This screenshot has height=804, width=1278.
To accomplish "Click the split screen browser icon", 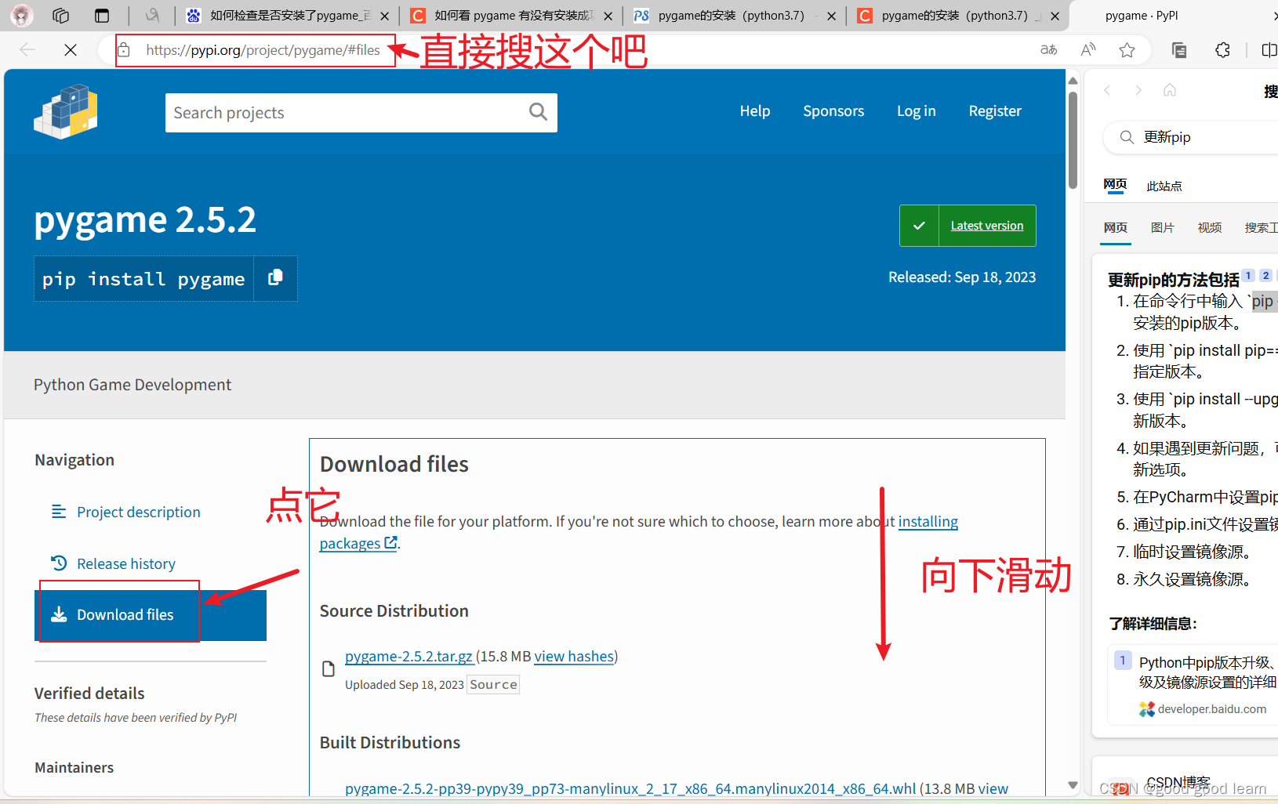I will pos(1269,49).
